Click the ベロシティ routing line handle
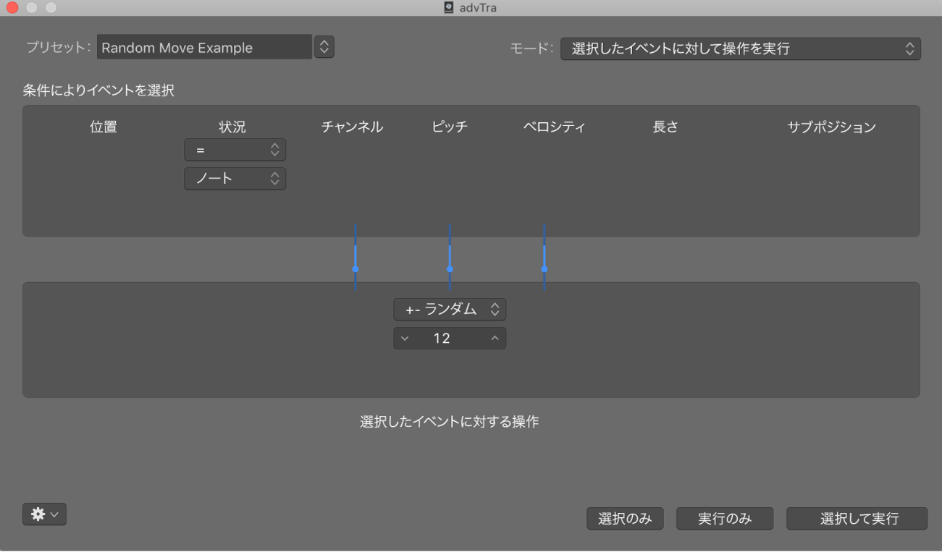Screen dimensions: 942x552 click(x=544, y=268)
